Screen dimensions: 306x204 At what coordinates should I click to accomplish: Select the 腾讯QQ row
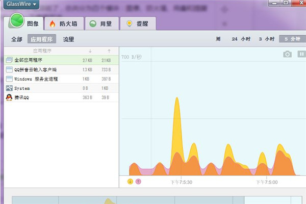pos(62,97)
